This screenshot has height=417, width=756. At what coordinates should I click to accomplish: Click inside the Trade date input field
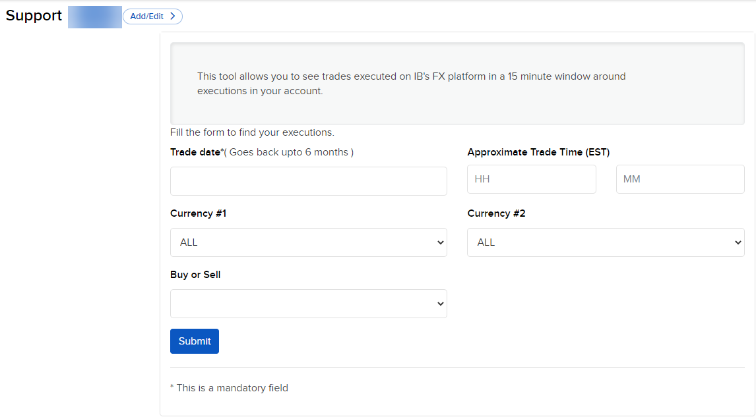308,181
